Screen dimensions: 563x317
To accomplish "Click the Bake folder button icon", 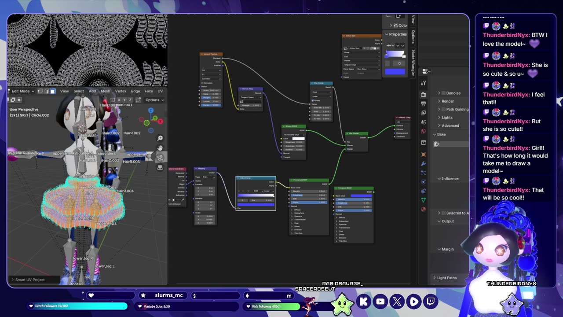I will [x=437, y=144].
